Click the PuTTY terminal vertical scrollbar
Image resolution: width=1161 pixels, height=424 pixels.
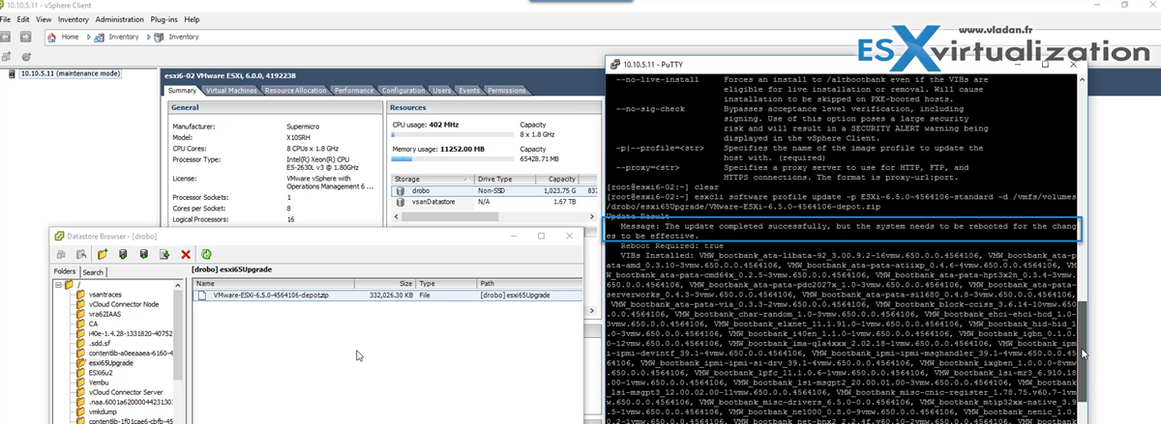[1083, 328]
